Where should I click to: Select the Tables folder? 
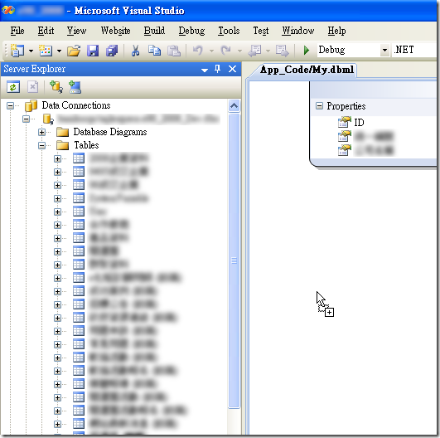[x=86, y=145]
